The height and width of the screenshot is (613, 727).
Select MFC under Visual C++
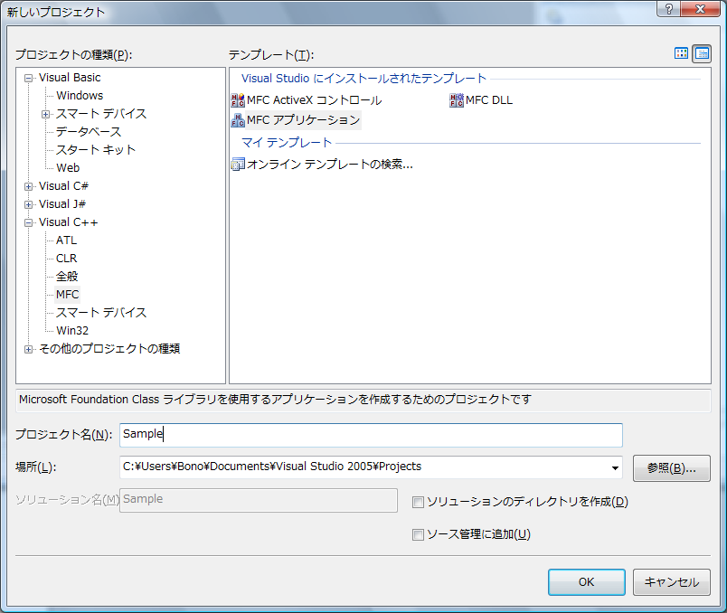click(x=67, y=295)
